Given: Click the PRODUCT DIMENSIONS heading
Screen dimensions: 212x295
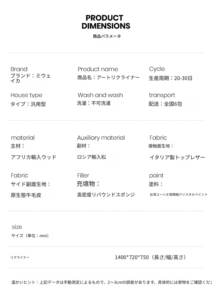Looking at the screenshot, I should (x=106, y=22).
